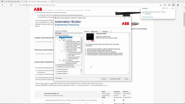Uncheck the PLC - AC500 V3 checkbox
Viewport: 185px width, 104px height.
click(64, 60)
